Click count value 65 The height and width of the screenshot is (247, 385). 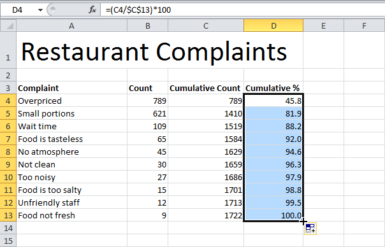click(148, 139)
